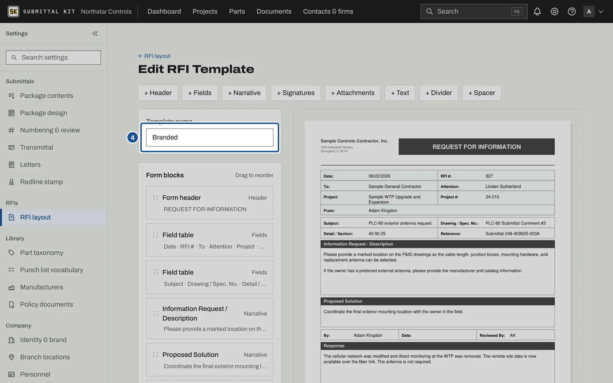Open the settings gear icon

click(x=554, y=11)
